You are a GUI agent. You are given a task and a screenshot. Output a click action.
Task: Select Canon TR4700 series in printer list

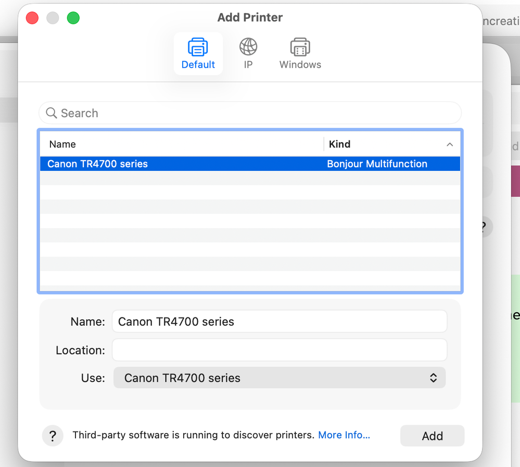[250, 164]
